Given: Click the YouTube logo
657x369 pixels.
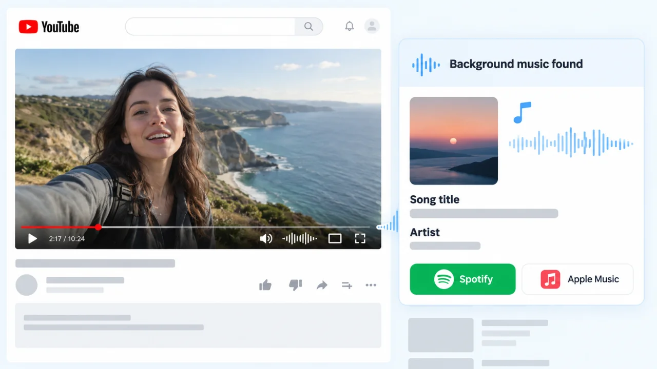Looking at the screenshot, I should pyautogui.click(x=49, y=27).
